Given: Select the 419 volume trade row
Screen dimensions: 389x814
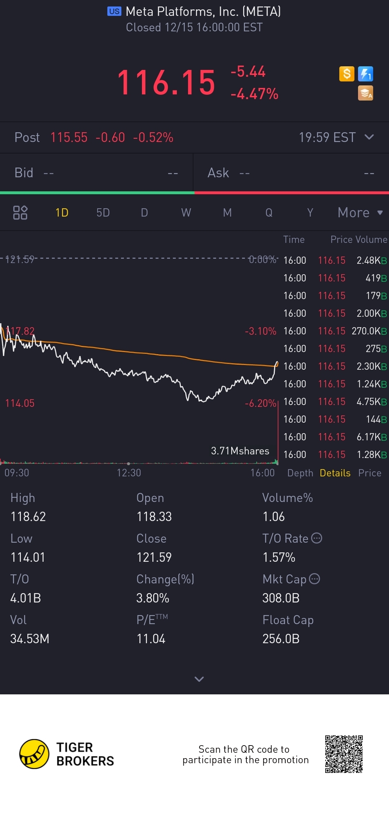Looking at the screenshot, I should [335, 278].
